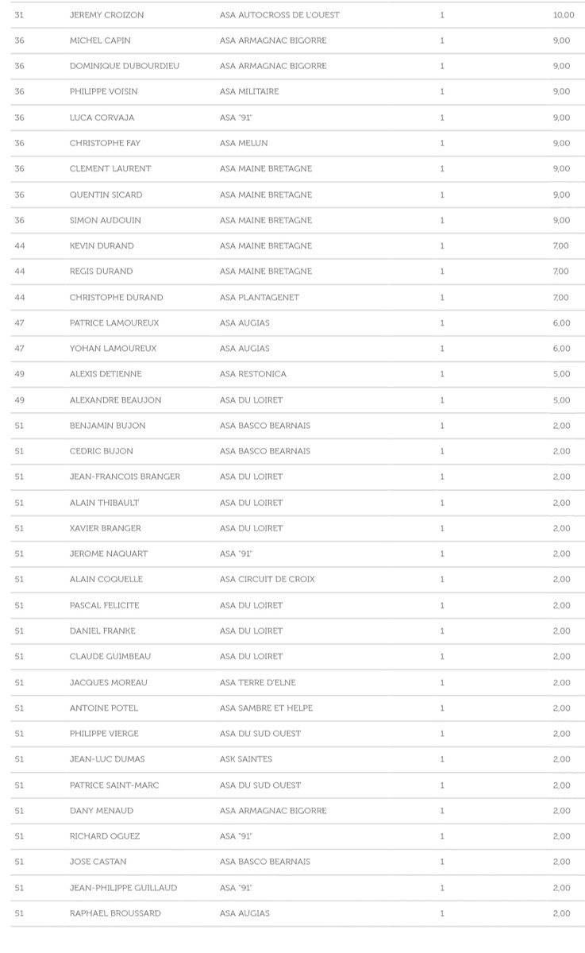Image resolution: width=585 pixels, height=953 pixels.
Task: Click LUCA CORVAJA in the ranking
Action: [x=102, y=118]
